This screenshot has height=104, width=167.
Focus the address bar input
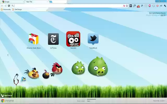tap(68, 6)
